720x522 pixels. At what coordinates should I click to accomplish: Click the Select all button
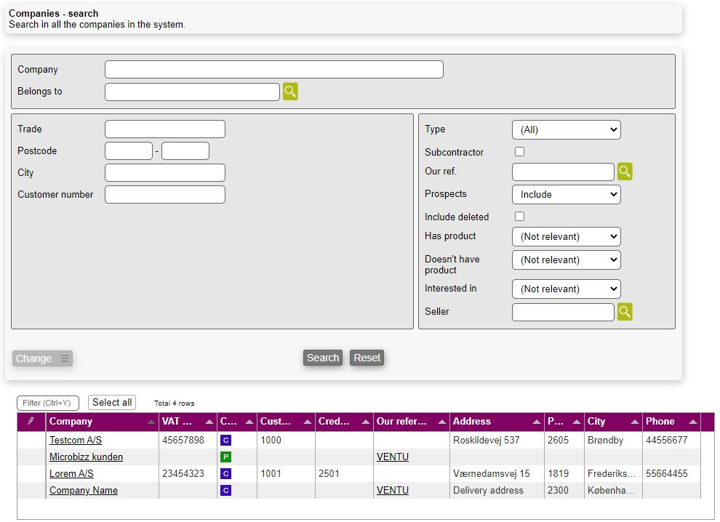click(x=112, y=403)
